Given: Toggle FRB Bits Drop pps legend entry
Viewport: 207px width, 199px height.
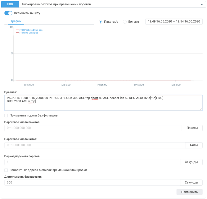Looking at the screenshot, I should click(x=29, y=33).
